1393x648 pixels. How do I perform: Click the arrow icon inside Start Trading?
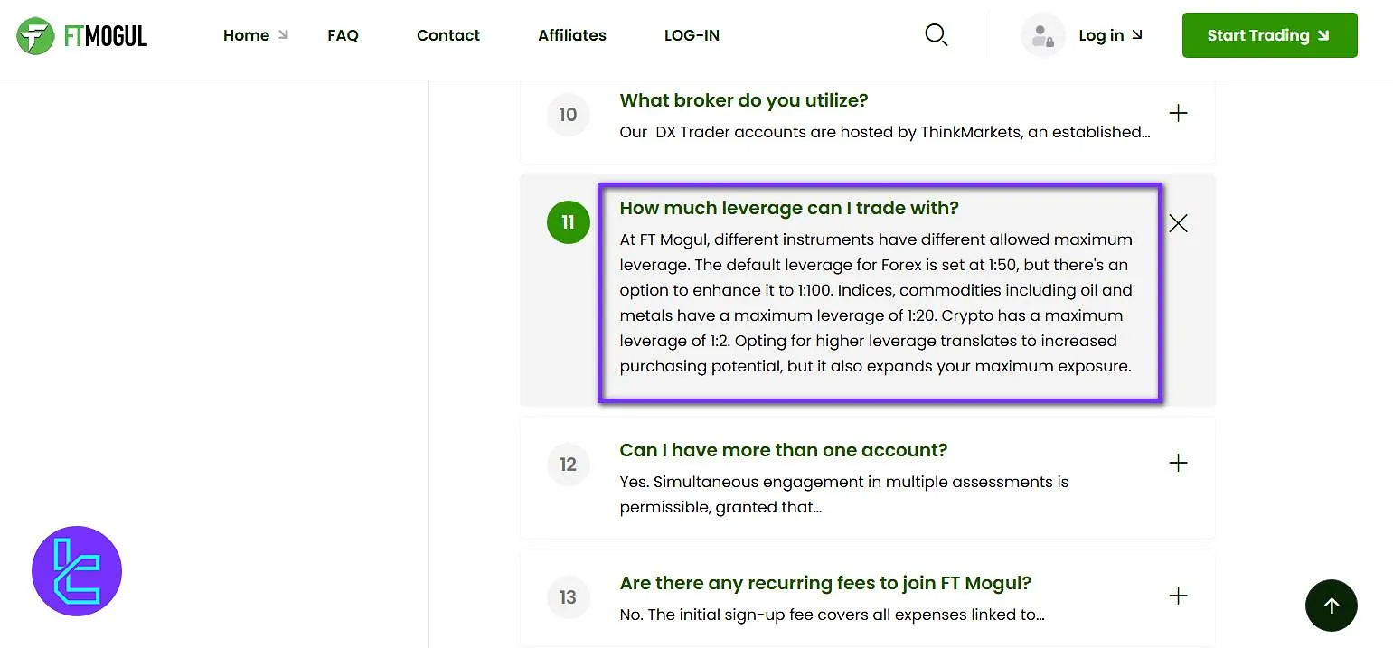pyautogui.click(x=1324, y=35)
